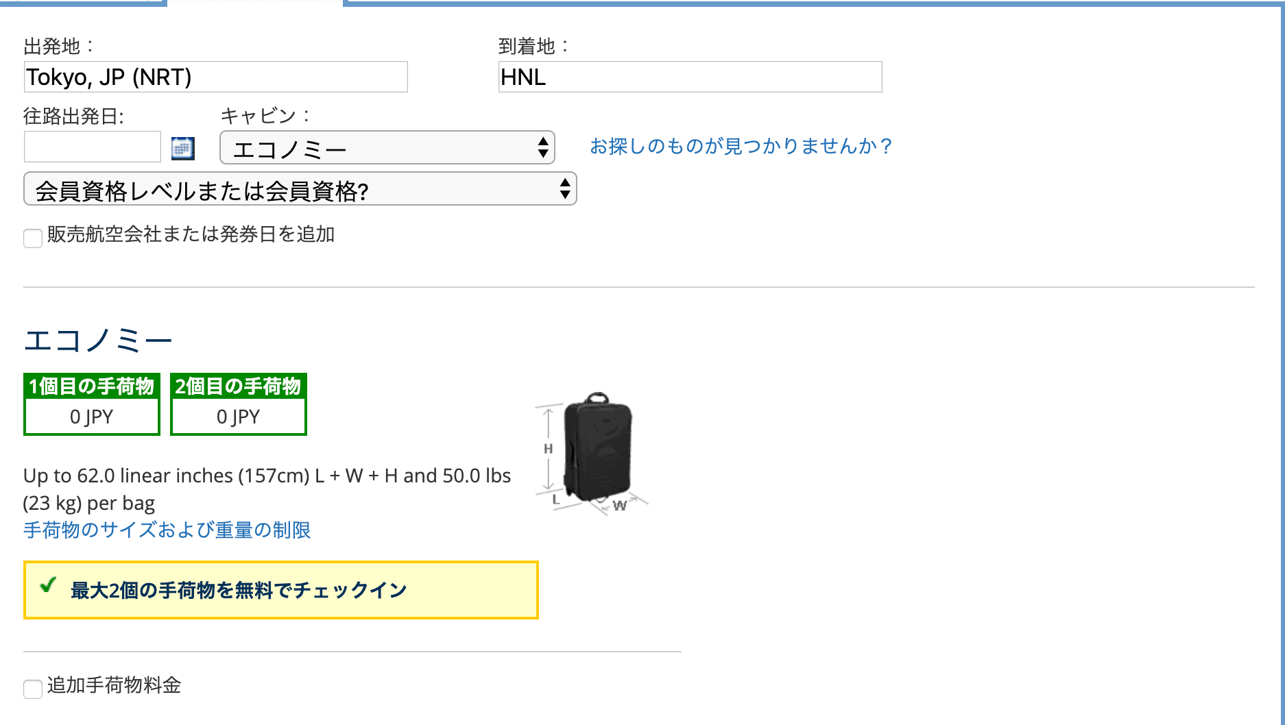Click the 到着地 field showing HNL
1285x725 pixels.
pos(689,77)
